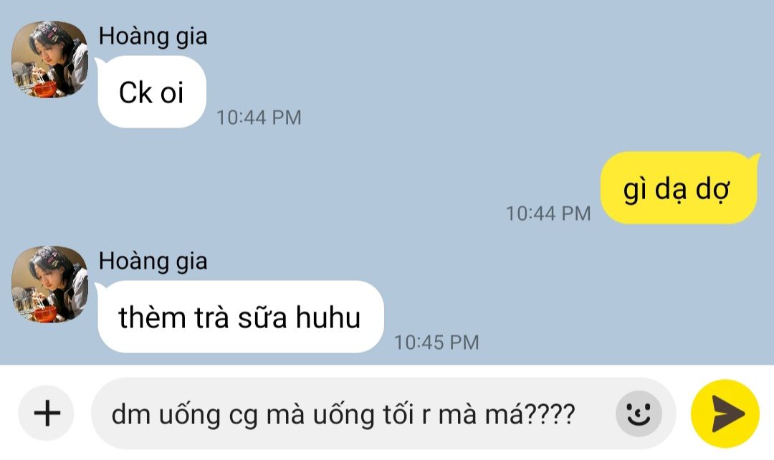Tap the 10:44 PM timestamp beside "Ck oi"

(x=259, y=118)
